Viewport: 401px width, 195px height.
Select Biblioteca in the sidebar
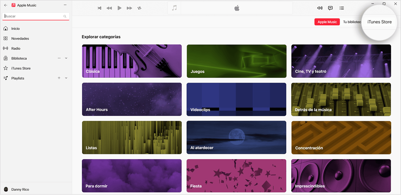coord(19,58)
